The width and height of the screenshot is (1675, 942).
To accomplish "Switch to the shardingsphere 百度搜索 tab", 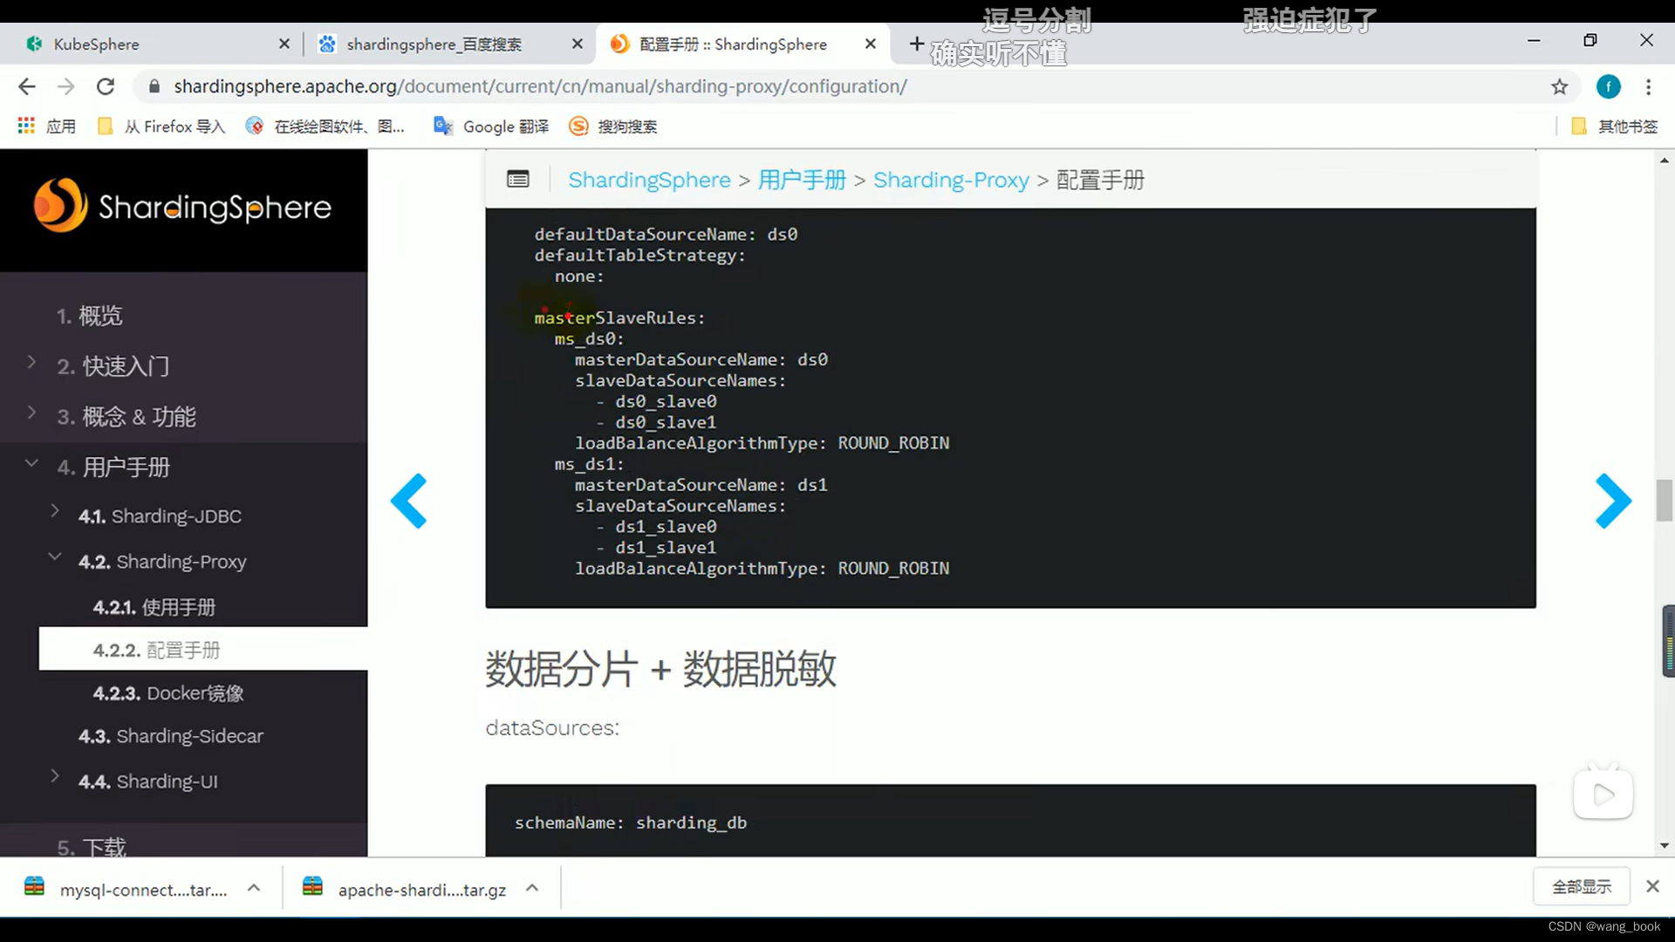I will click(x=449, y=44).
